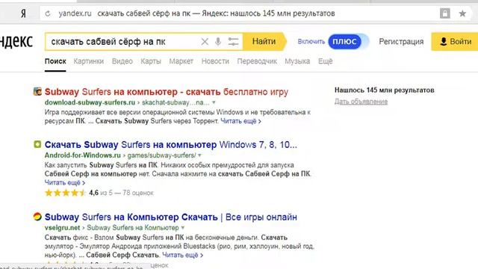Click the "4,6 из 5 — 78 оценок" rating text
This screenshot has width=478, height=269.
tap(121, 193)
